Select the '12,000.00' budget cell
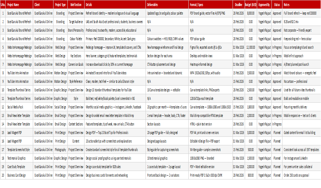321x188 pixels. pyautogui.click(x=251, y=47)
